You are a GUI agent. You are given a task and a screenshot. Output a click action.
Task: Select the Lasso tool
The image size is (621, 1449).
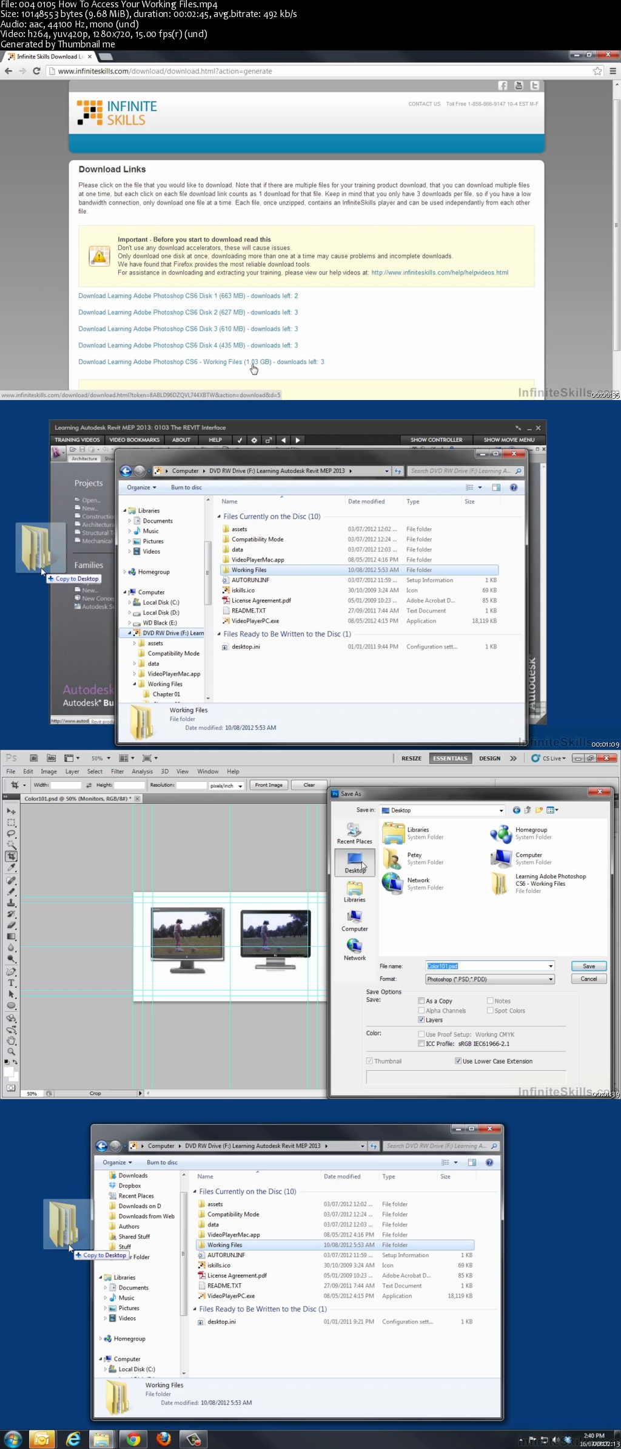tap(11, 833)
